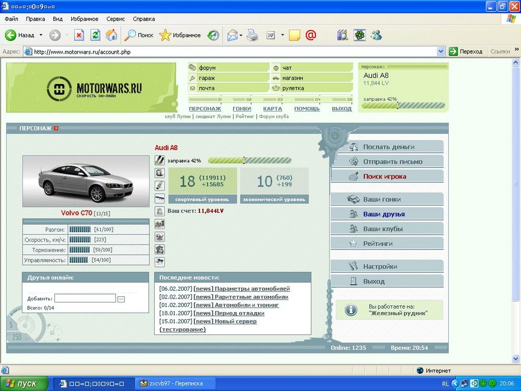Click the red plus next to ПЕРСОНАЖ
The height and width of the screenshot is (391, 521).
tap(56, 128)
